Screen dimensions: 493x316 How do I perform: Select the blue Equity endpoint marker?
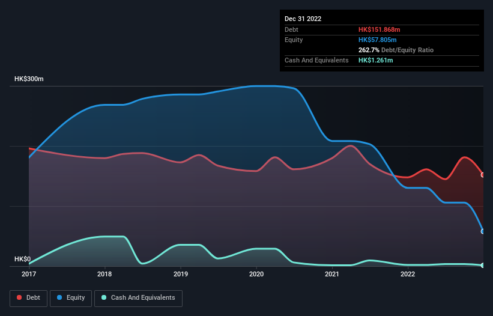pyautogui.click(x=483, y=231)
